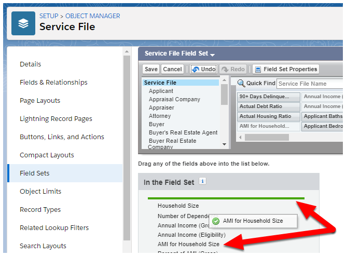This screenshot has width=346, height=256.
Task: Click the Save button
Action: click(x=151, y=69)
